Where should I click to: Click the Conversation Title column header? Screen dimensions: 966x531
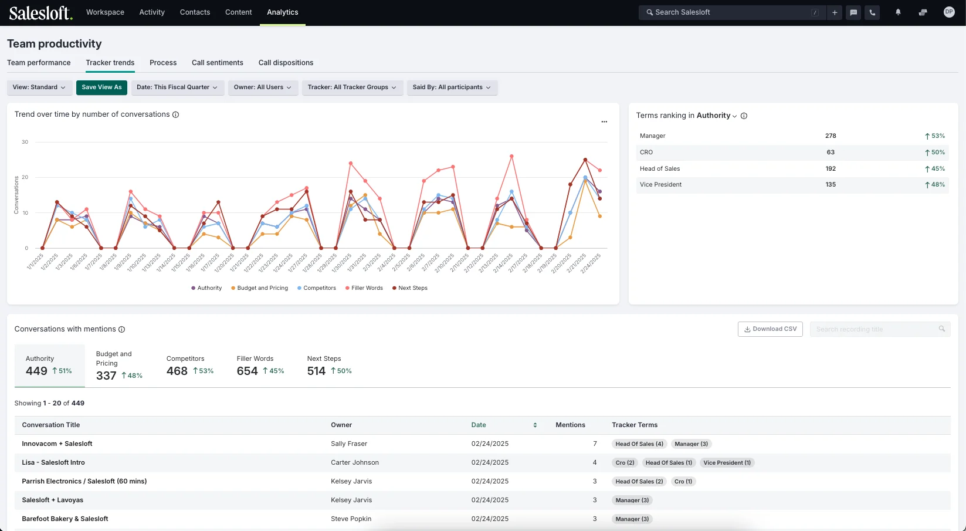[51, 425]
